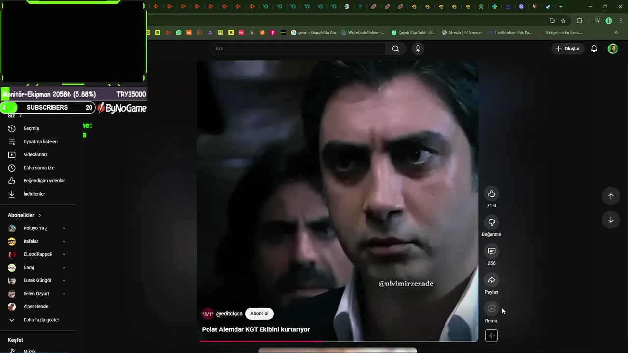Open the notifications bell
628x353 pixels.
tap(594, 49)
